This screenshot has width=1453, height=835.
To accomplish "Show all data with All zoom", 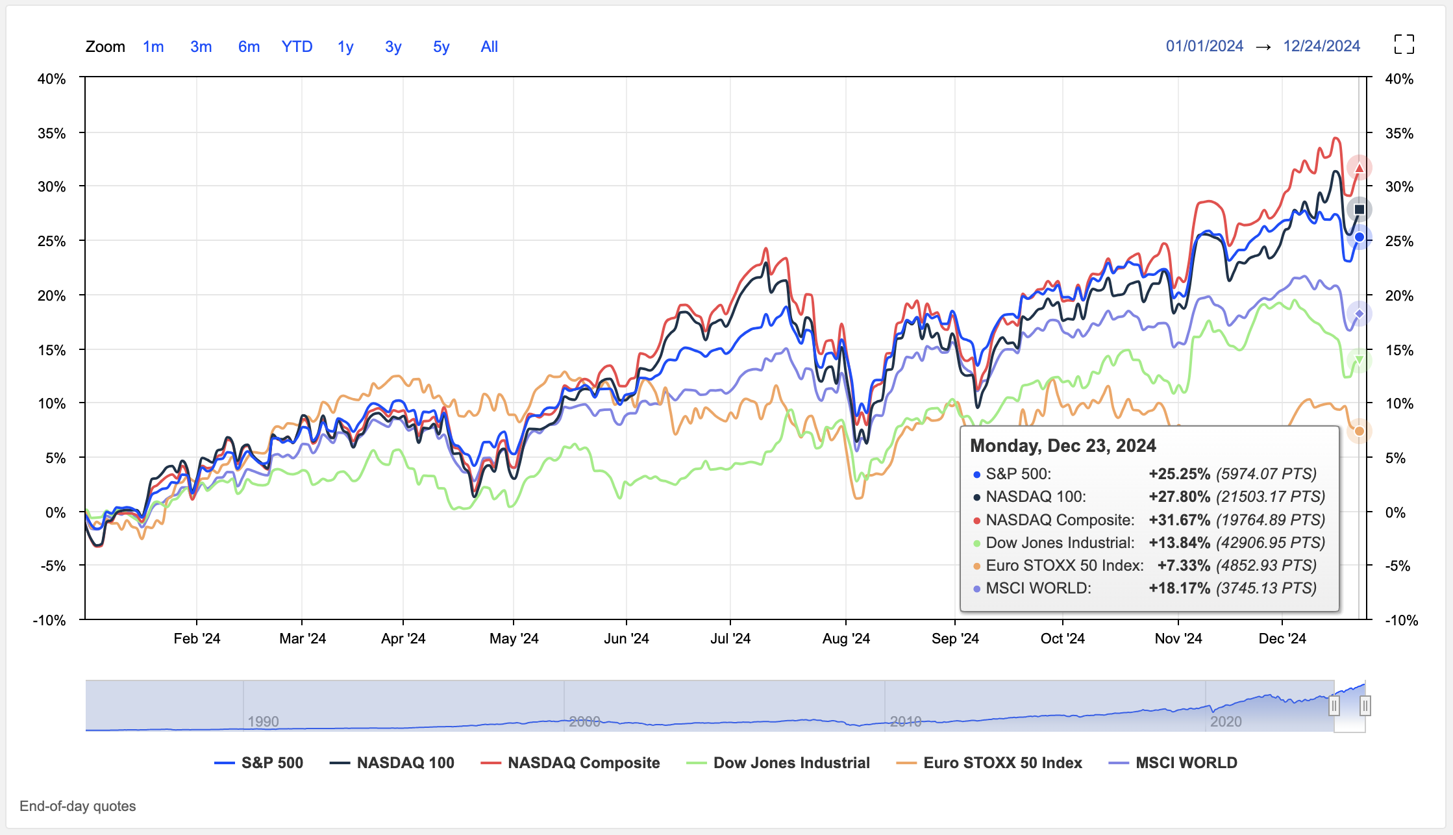I will 490,47.
